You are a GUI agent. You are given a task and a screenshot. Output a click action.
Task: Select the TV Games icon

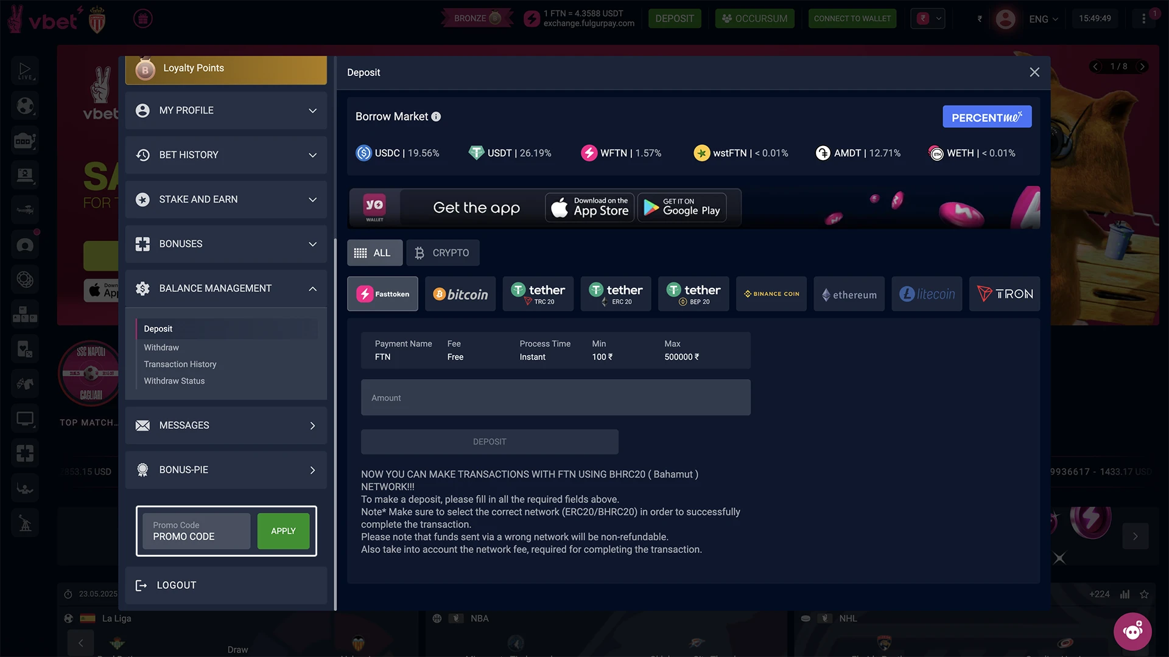(x=24, y=418)
